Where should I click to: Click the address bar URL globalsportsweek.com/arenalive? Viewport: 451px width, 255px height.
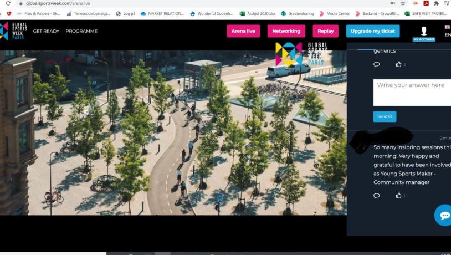(x=58, y=3)
